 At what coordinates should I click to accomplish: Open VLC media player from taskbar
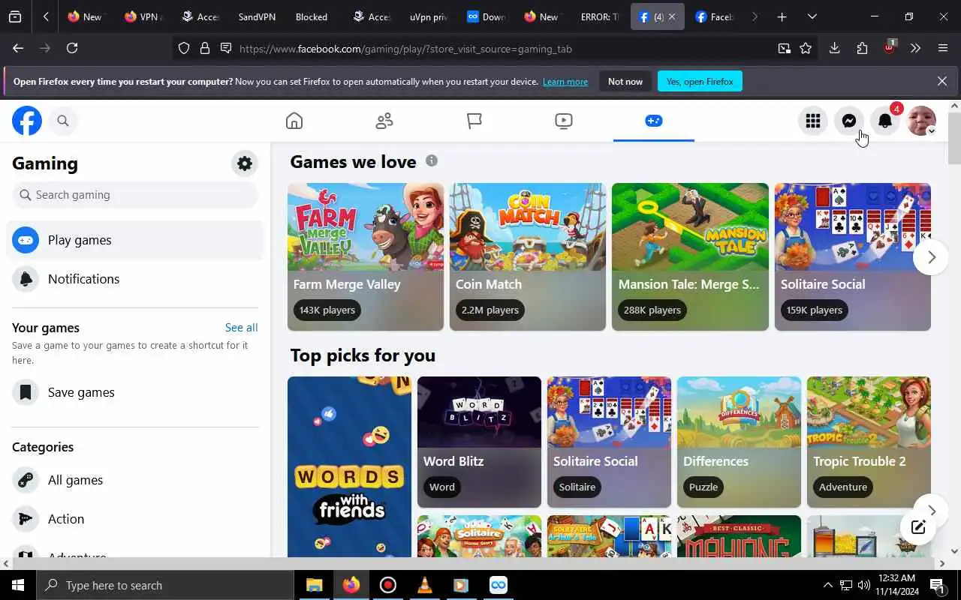(x=425, y=585)
